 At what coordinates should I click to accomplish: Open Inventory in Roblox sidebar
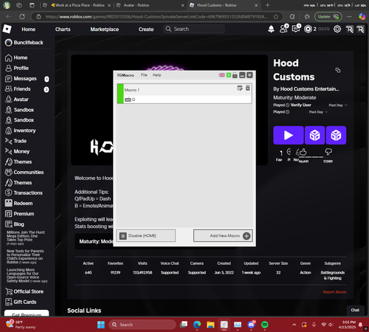click(x=20, y=131)
